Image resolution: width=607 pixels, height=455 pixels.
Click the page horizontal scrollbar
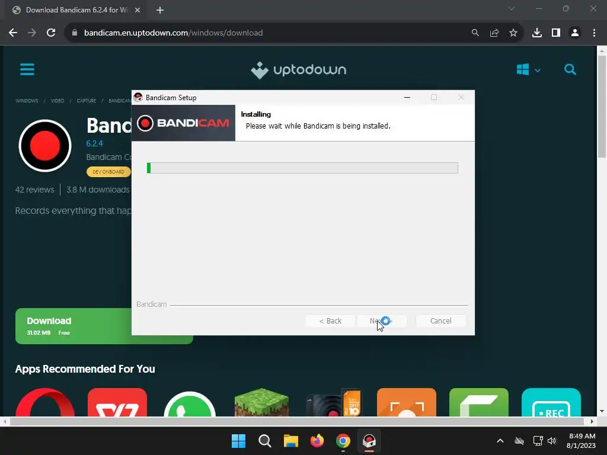[x=296, y=421]
